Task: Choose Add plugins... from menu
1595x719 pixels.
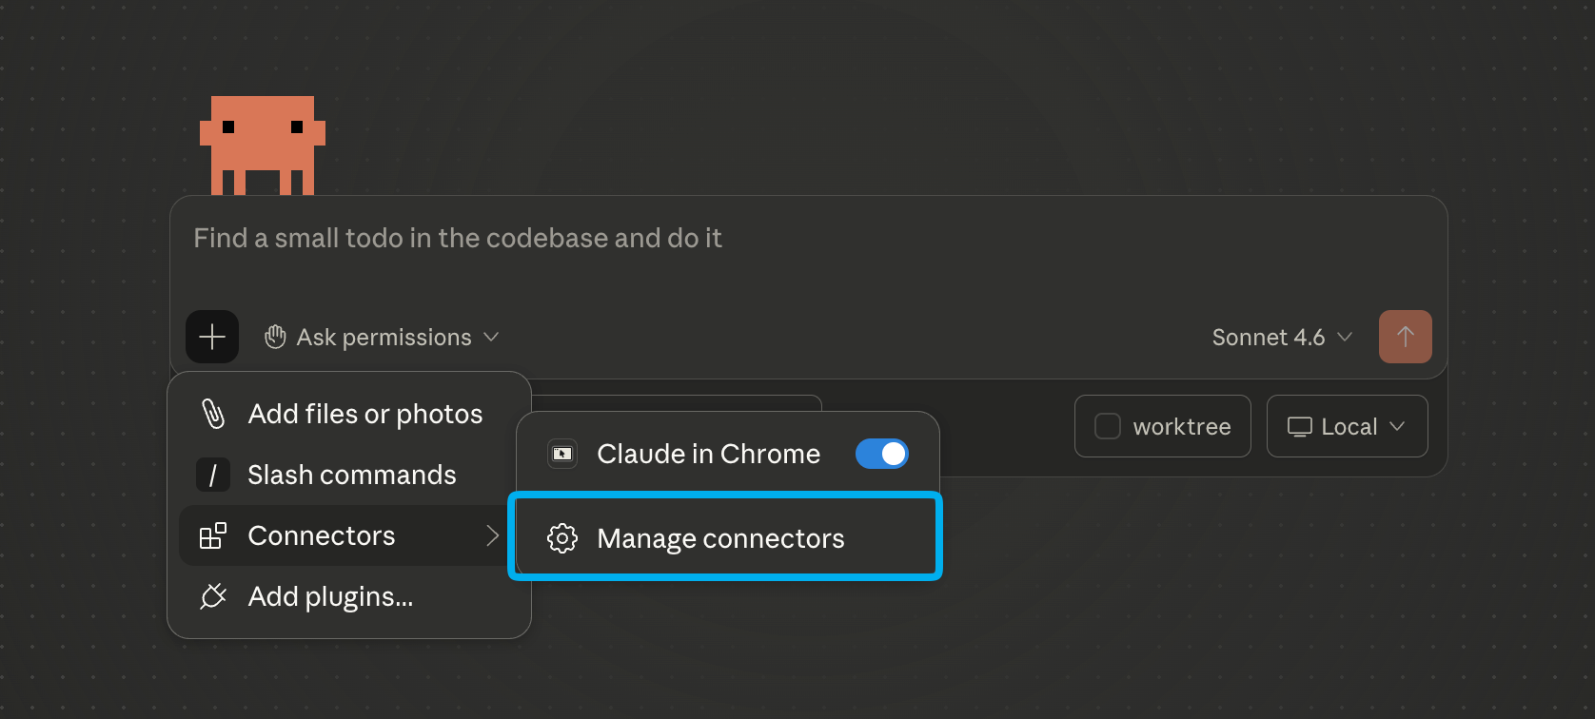Action: coord(349,596)
